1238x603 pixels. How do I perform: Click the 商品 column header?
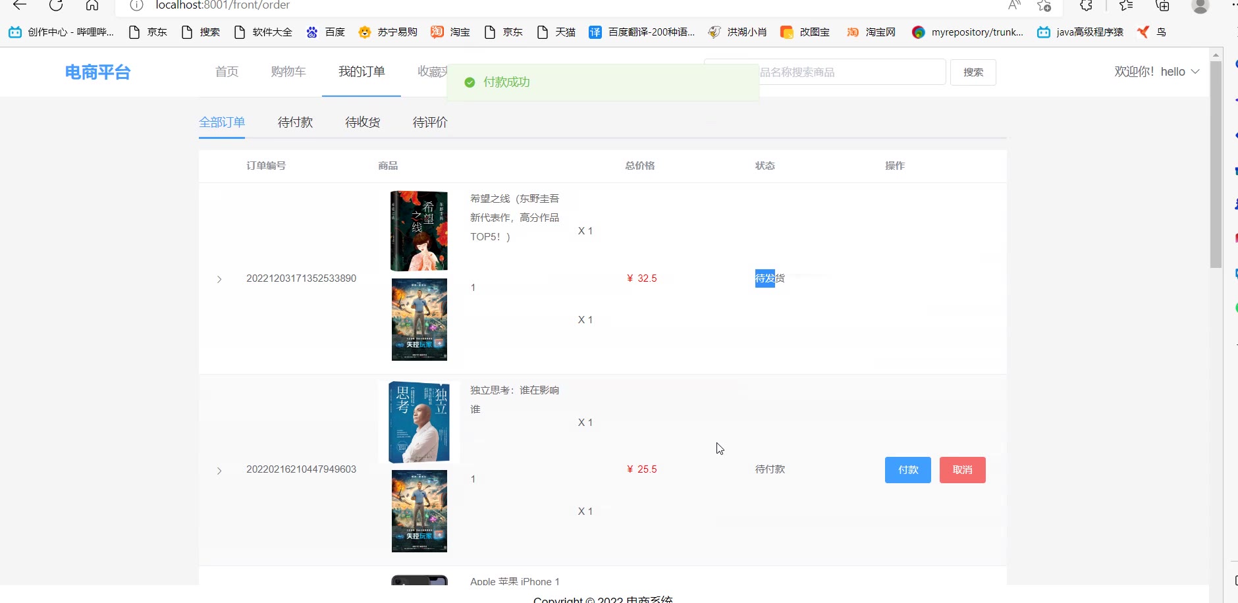pyautogui.click(x=388, y=166)
